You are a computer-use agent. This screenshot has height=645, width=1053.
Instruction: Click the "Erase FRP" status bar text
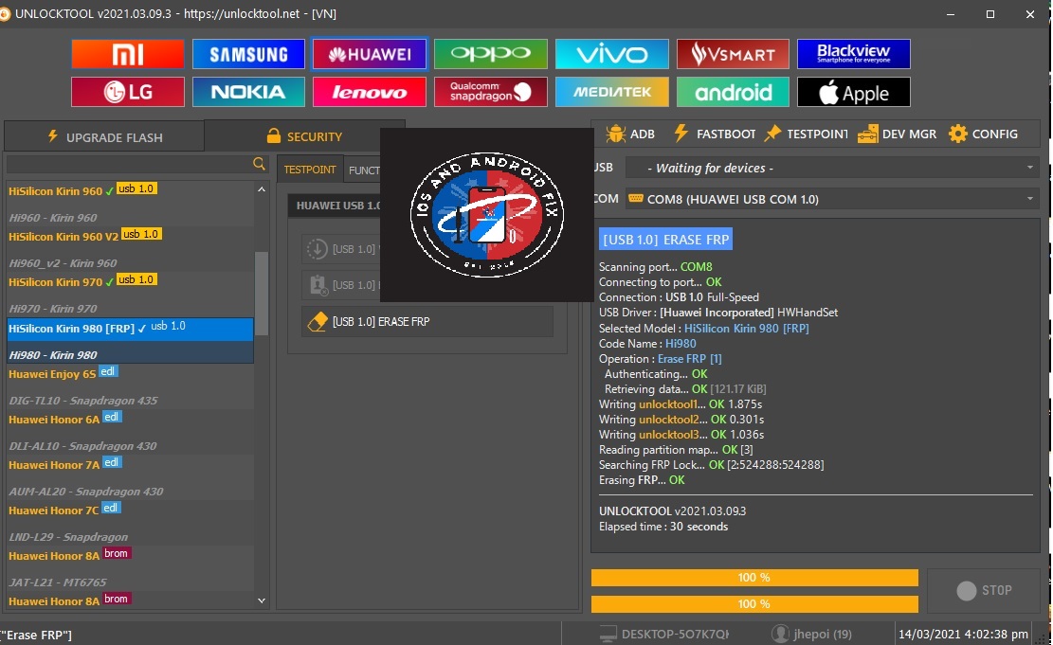[36, 635]
